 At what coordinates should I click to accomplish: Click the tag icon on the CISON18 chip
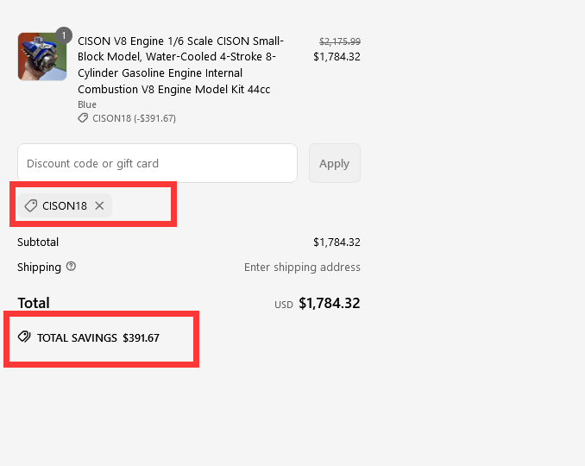click(31, 206)
